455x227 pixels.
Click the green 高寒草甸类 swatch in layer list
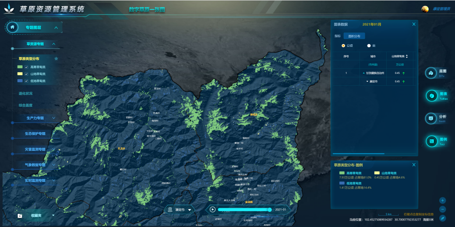pyautogui.click(x=20, y=67)
